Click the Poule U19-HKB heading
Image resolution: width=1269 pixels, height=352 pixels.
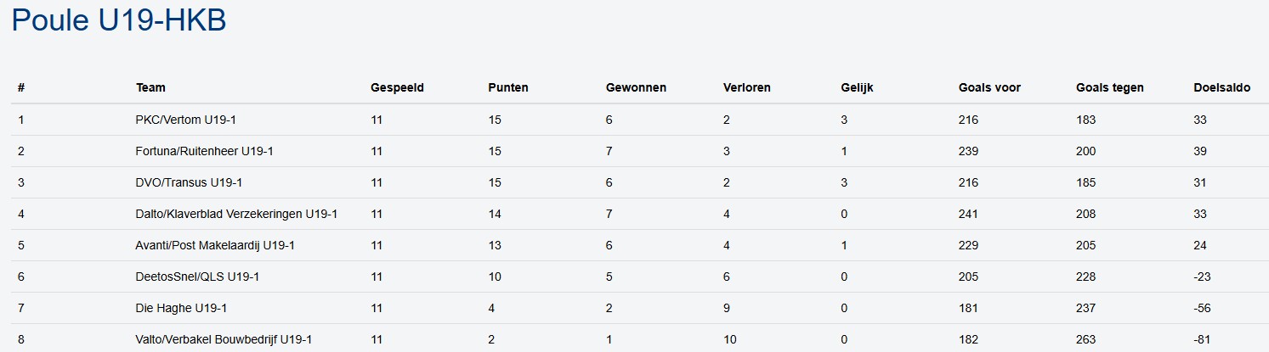point(119,21)
